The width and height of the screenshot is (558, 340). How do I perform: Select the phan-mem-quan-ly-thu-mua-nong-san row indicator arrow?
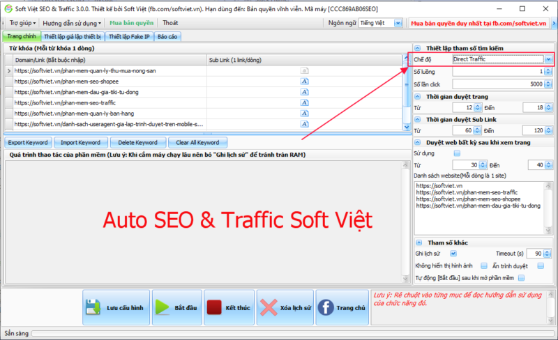pos(9,71)
